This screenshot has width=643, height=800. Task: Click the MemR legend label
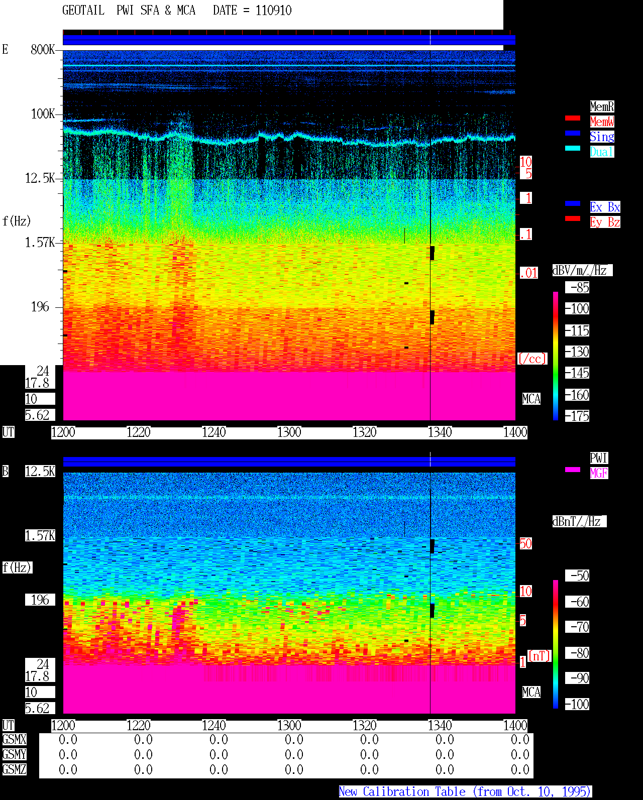(x=602, y=106)
